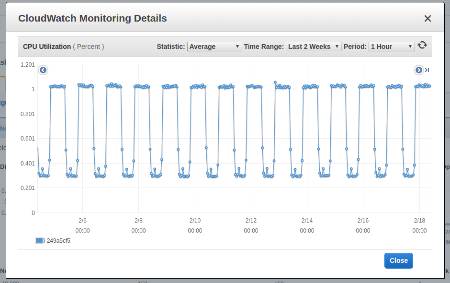The image size is (450, 283).
Task: Click the 2/18 x-axis date label
Action: tap(419, 221)
